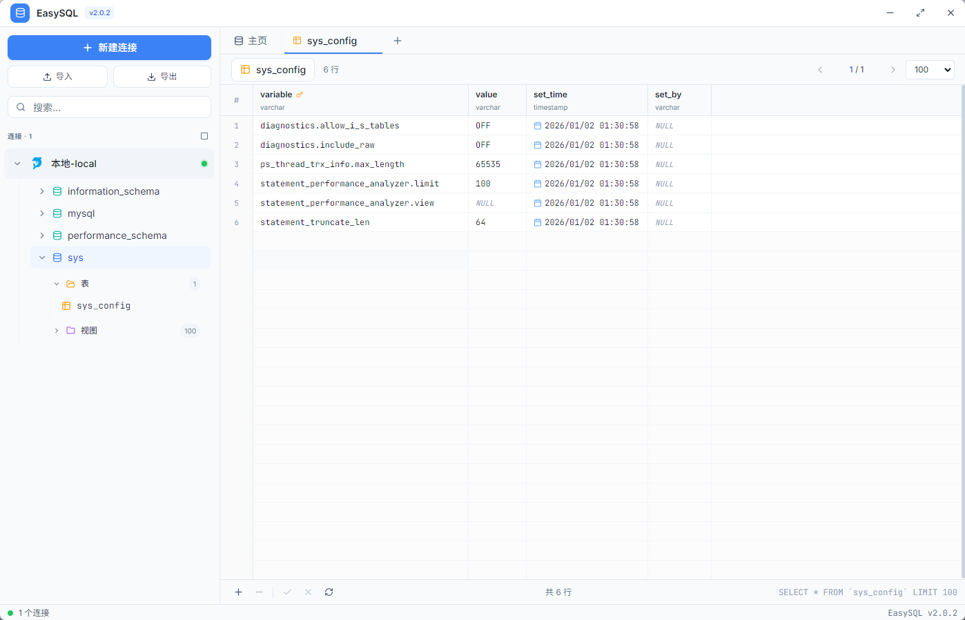Screen dimensions: 965x620
Task: Select sys_config table in sidebar tree
Action: click(104, 306)
